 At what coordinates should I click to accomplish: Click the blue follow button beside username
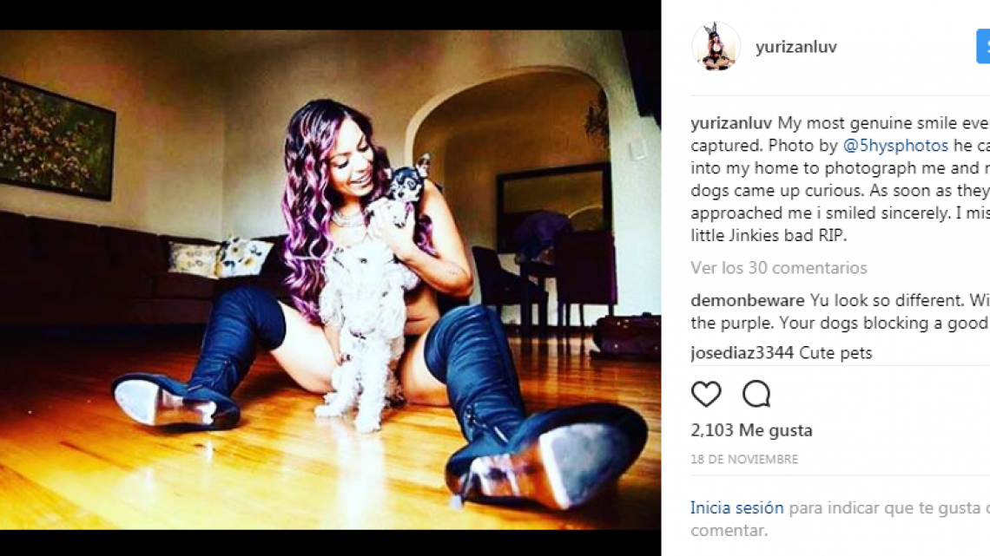pos(983,46)
